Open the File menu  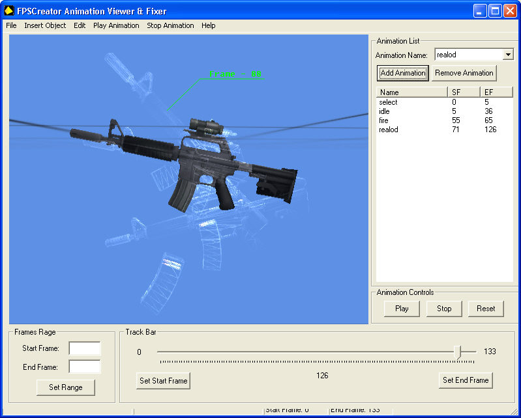(x=11, y=25)
